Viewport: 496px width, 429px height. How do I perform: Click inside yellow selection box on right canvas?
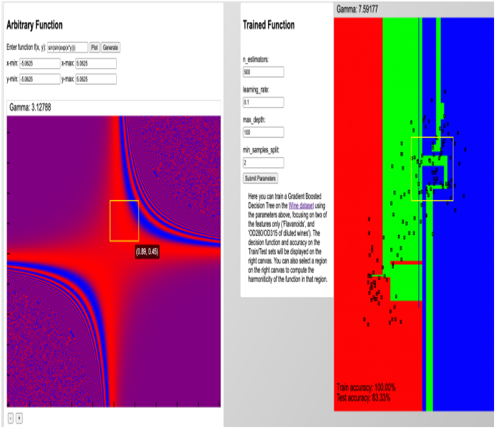[x=432, y=169]
